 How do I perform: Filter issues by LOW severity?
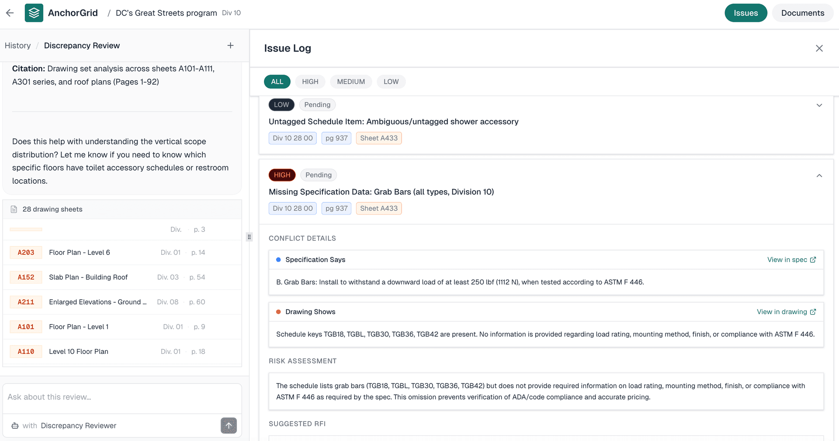click(391, 82)
